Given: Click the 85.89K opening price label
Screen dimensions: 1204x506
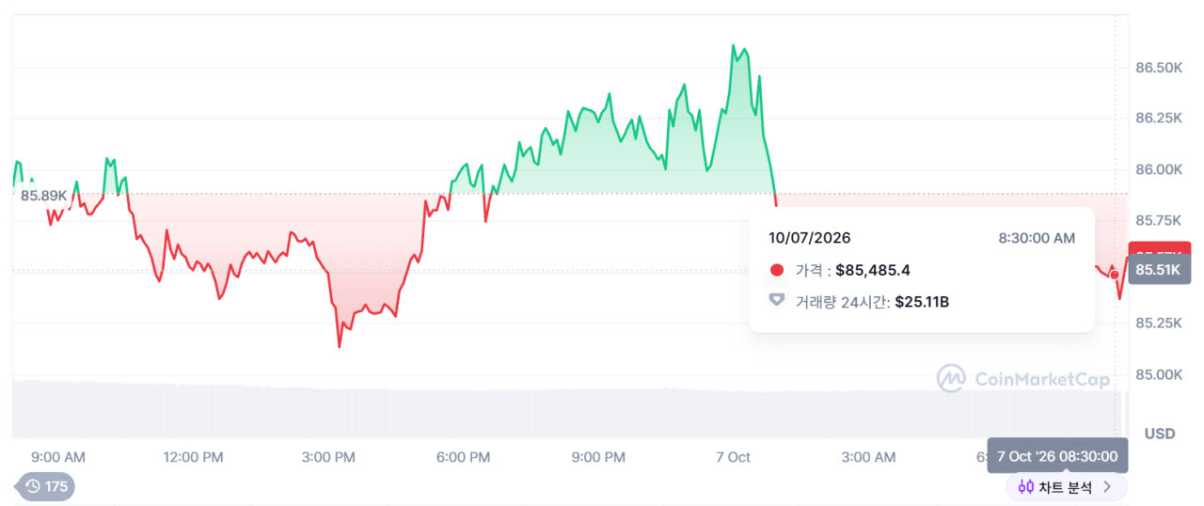Looking at the screenshot, I should tap(44, 196).
